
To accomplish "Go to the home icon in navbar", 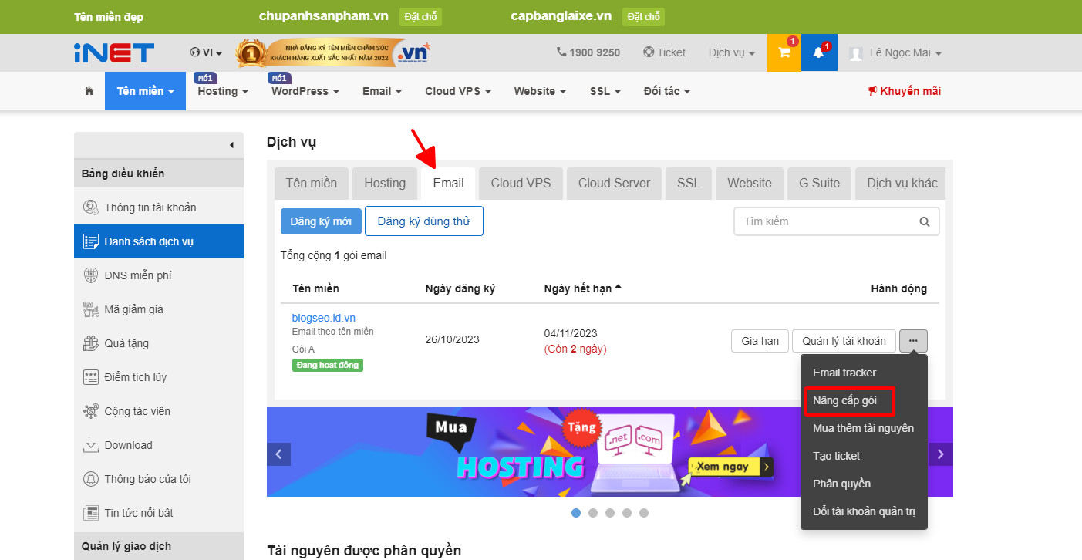I will coord(89,91).
